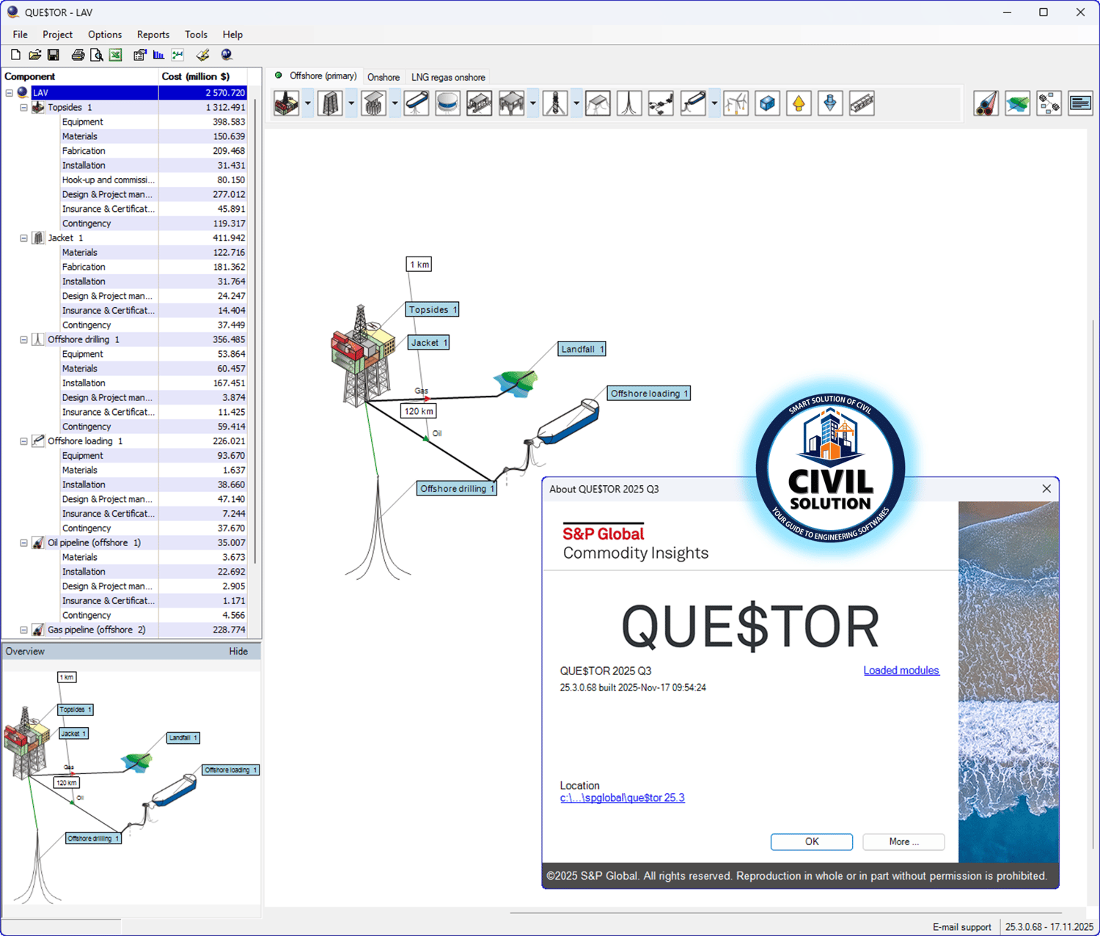The image size is (1100, 936).
Task: Create a new project with the blank page icon
Action: (x=15, y=55)
